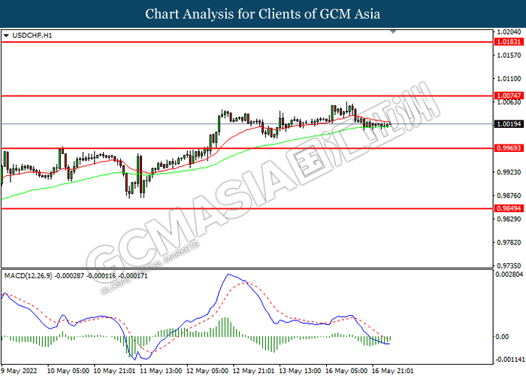Click the 10 May 21:01 time label
This screenshot has width=526, height=376.
coord(114,371)
